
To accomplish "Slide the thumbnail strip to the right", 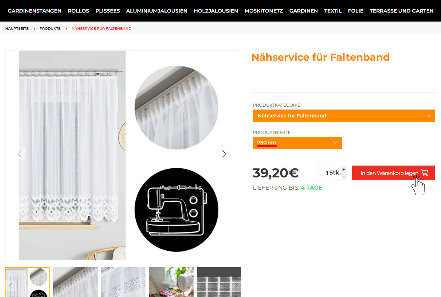I will click(236, 286).
